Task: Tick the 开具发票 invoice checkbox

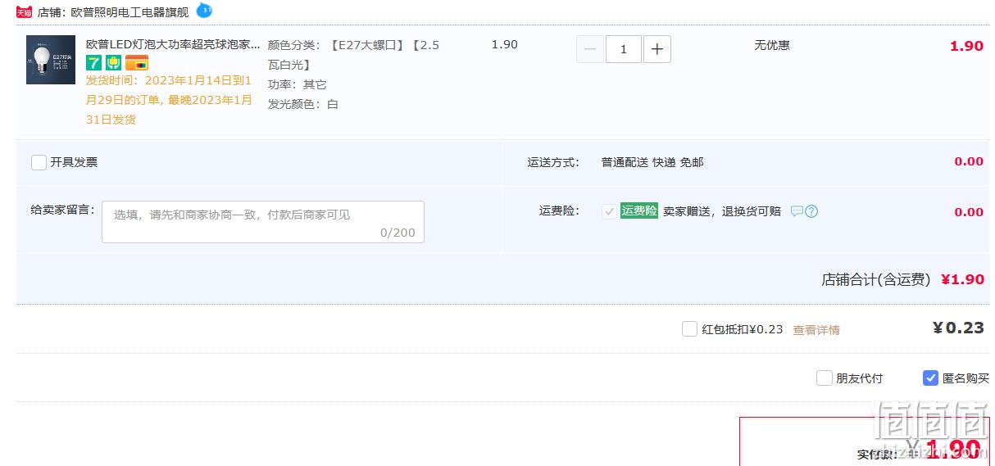Action: point(39,162)
